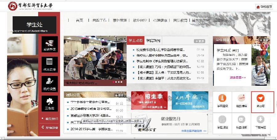The width and height of the screenshot is (277, 140).
Task: Open 点击查看详细信息 >> link
Action: [194, 131]
